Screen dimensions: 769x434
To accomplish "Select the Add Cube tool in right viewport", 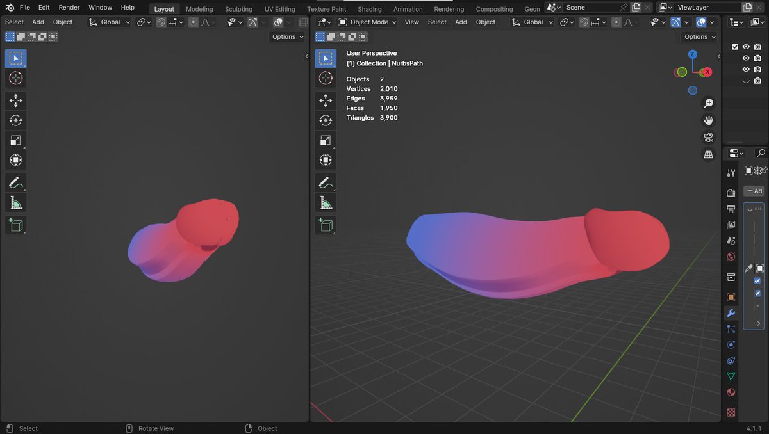I will pos(326,225).
